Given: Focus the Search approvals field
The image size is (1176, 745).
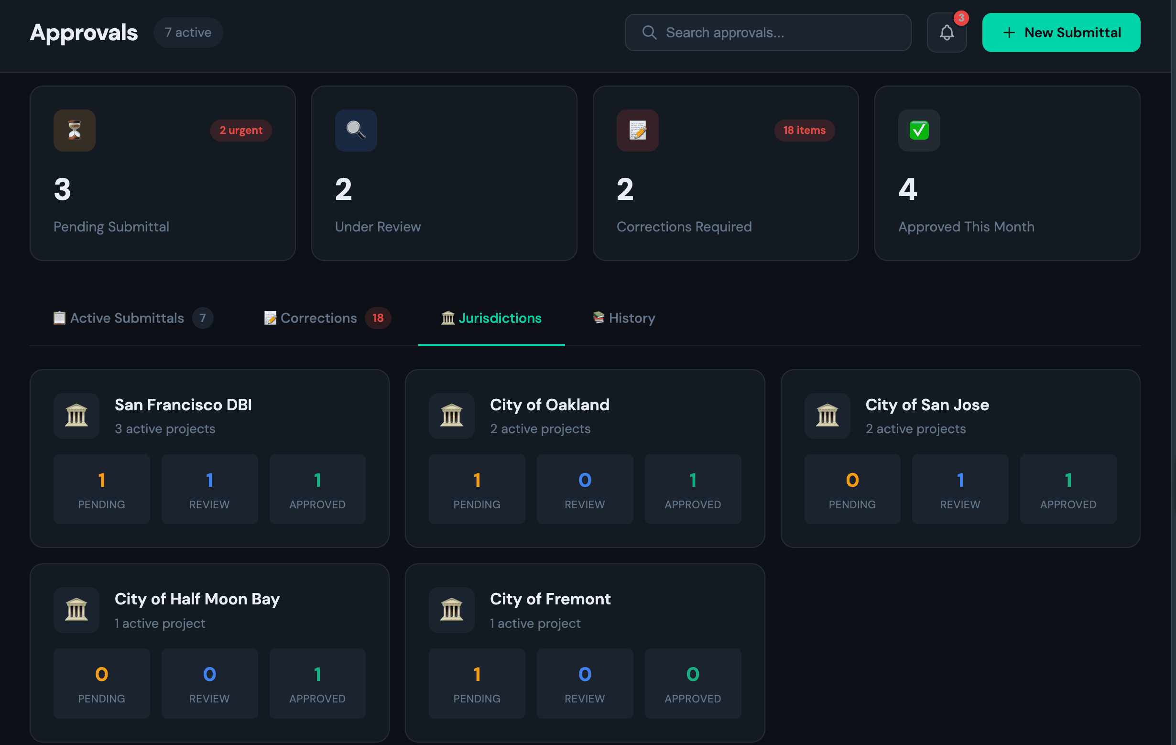Looking at the screenshot, I should [x=768, y=33].
